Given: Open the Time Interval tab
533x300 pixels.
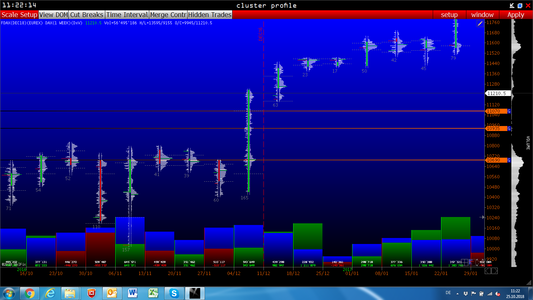Looking at the screenshot, I should (x=127, y=15).
